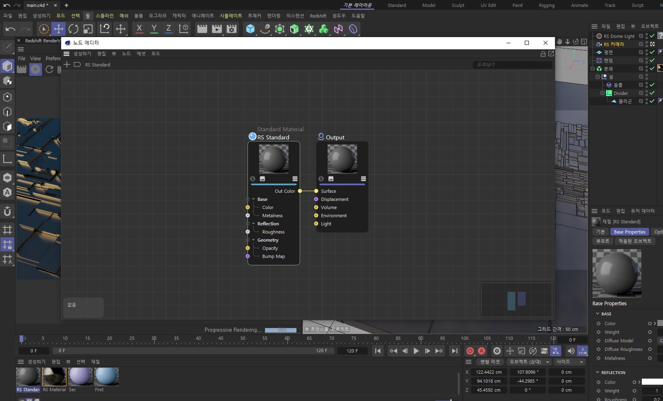Play the animation forward
Screen dimensions: 663x401
click(416, 351)
